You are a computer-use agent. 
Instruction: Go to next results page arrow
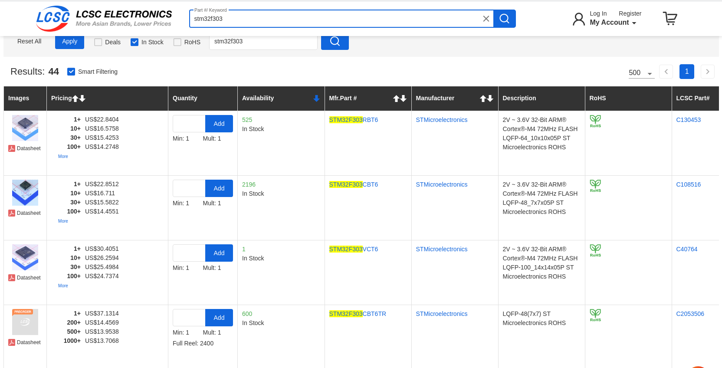pos(708,72)
